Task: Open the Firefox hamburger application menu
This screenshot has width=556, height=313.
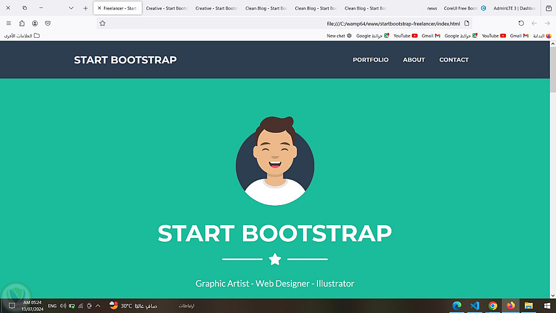Action: click(x=8, y=23)
